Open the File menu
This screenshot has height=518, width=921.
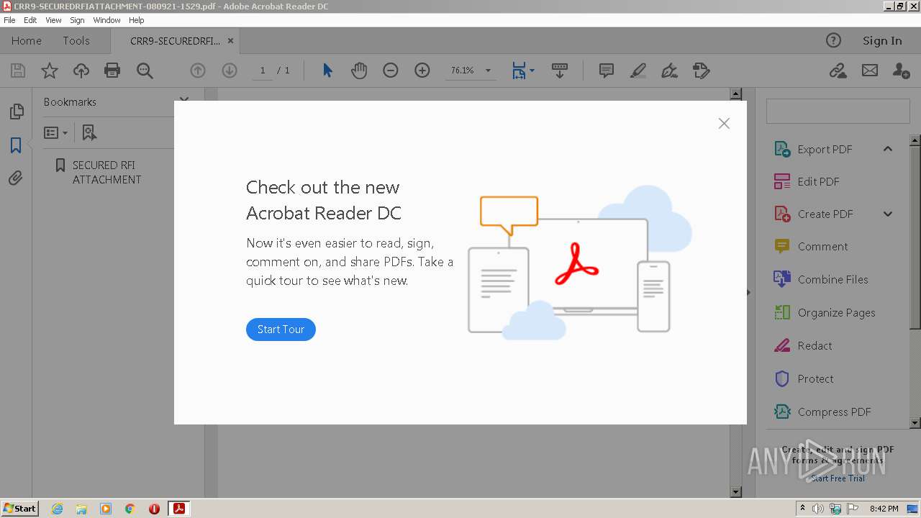click(x=9, y=20)
